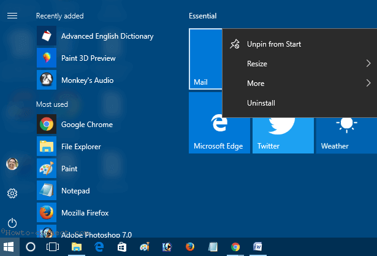Click the File Explorer icon in Most used
377x256 pixels.
(47, 146)
